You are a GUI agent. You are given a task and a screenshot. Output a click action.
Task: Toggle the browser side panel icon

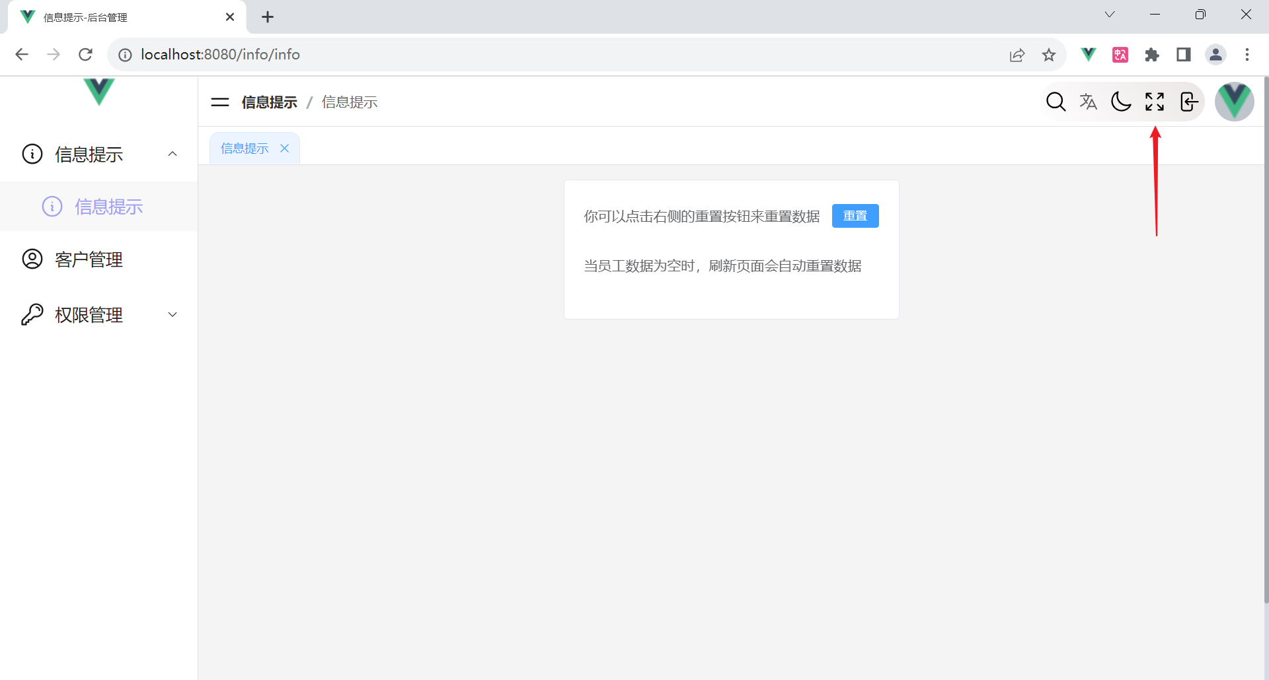1184,55
